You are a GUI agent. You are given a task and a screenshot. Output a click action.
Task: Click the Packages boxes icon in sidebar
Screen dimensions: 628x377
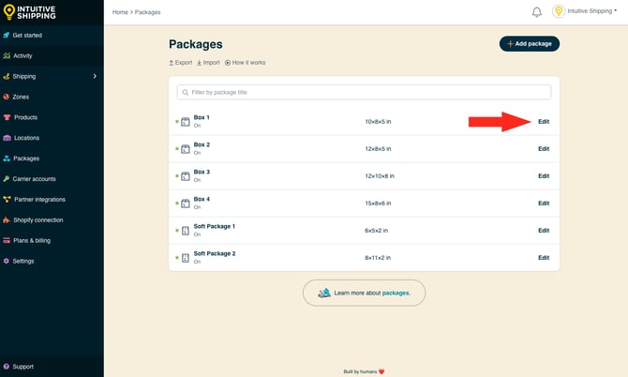[x=7, y=158]
